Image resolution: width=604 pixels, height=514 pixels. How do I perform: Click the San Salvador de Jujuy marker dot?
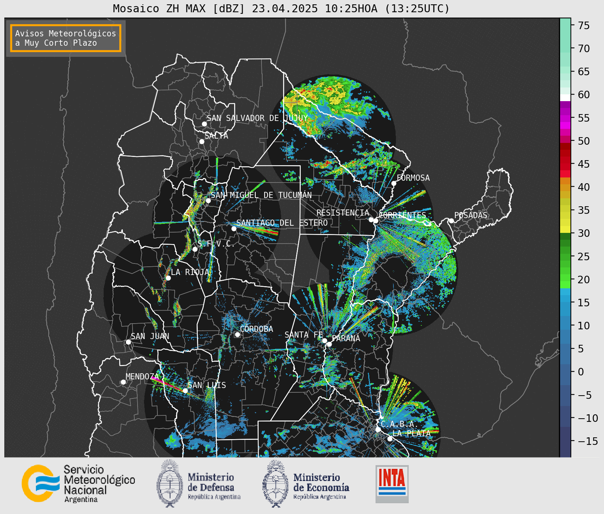(x=204, y=124)
